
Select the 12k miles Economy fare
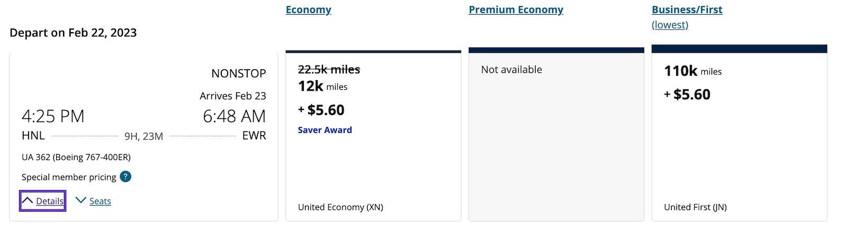(x=373, y=136)
